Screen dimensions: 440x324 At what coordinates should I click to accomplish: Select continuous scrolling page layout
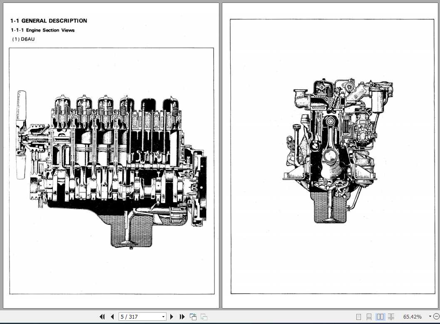369,317
